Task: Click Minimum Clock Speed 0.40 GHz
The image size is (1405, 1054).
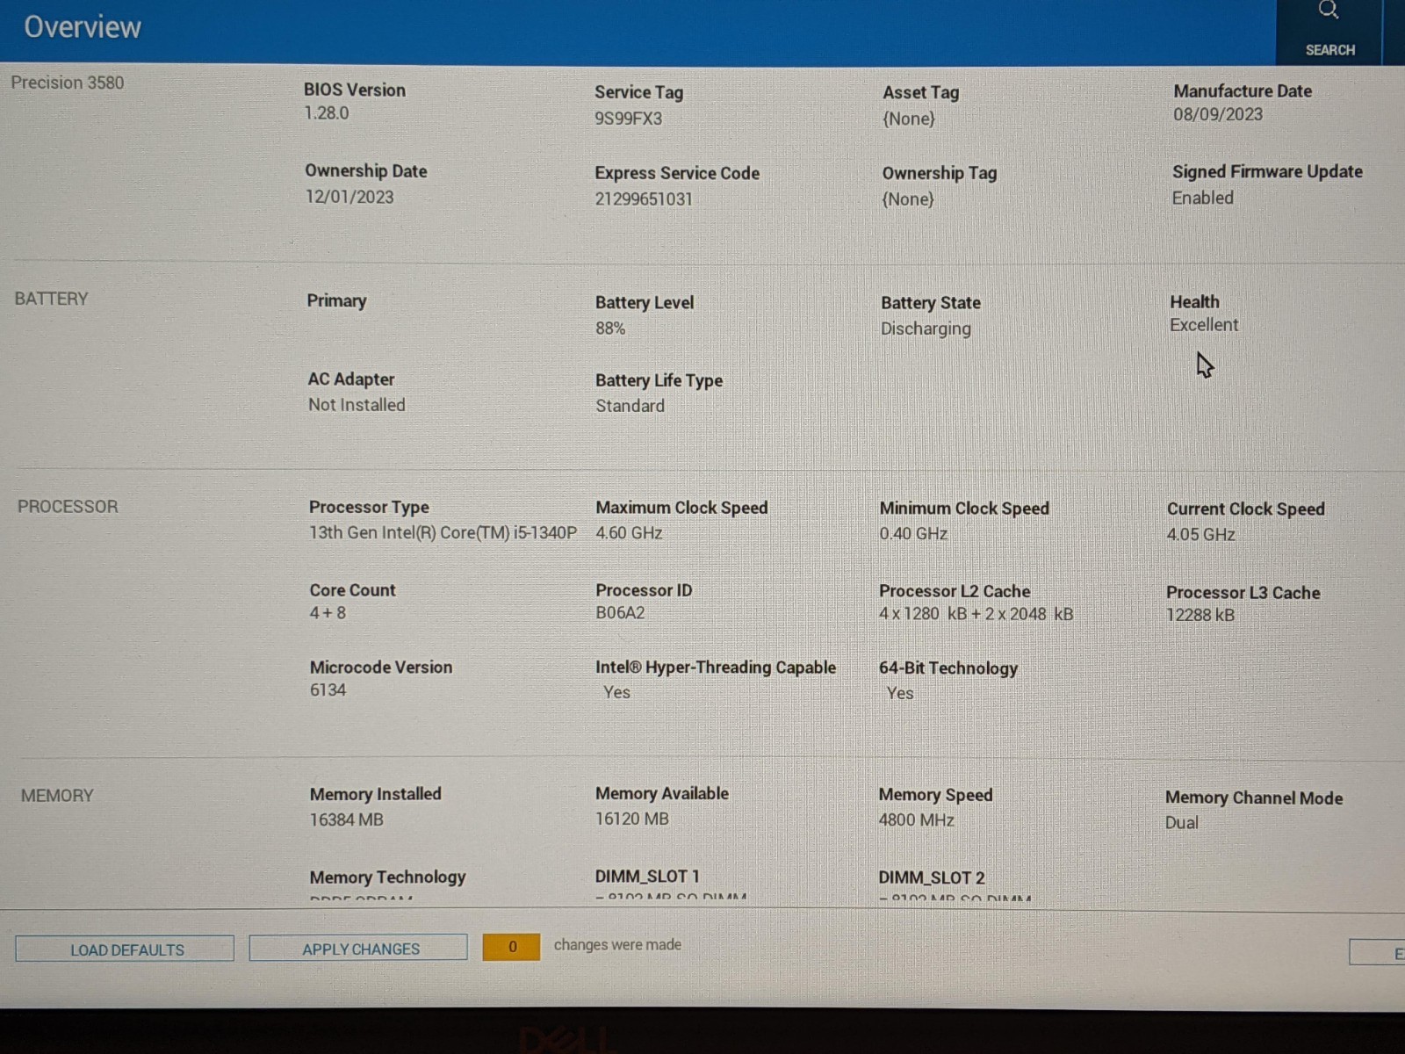Action: click(913, 534)
